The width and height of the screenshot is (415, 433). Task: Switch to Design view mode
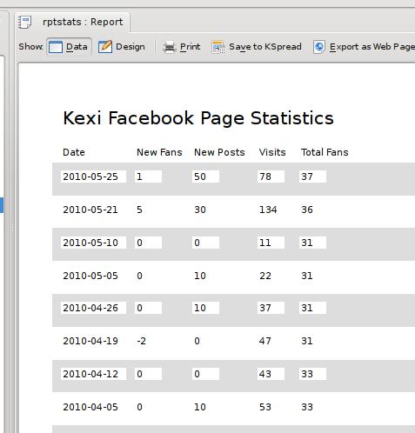coord(122,47)
